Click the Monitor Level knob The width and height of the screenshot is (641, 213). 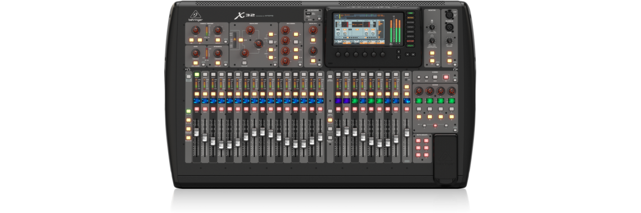coord(432,27)
